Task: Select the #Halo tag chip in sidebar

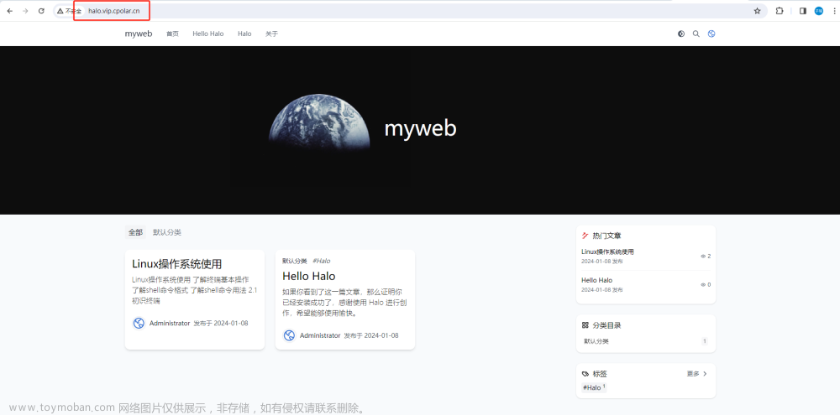Action: [594, 387]
